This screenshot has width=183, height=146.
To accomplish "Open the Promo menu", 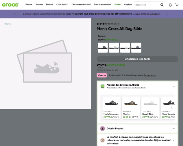I will [x=118, y=5].
